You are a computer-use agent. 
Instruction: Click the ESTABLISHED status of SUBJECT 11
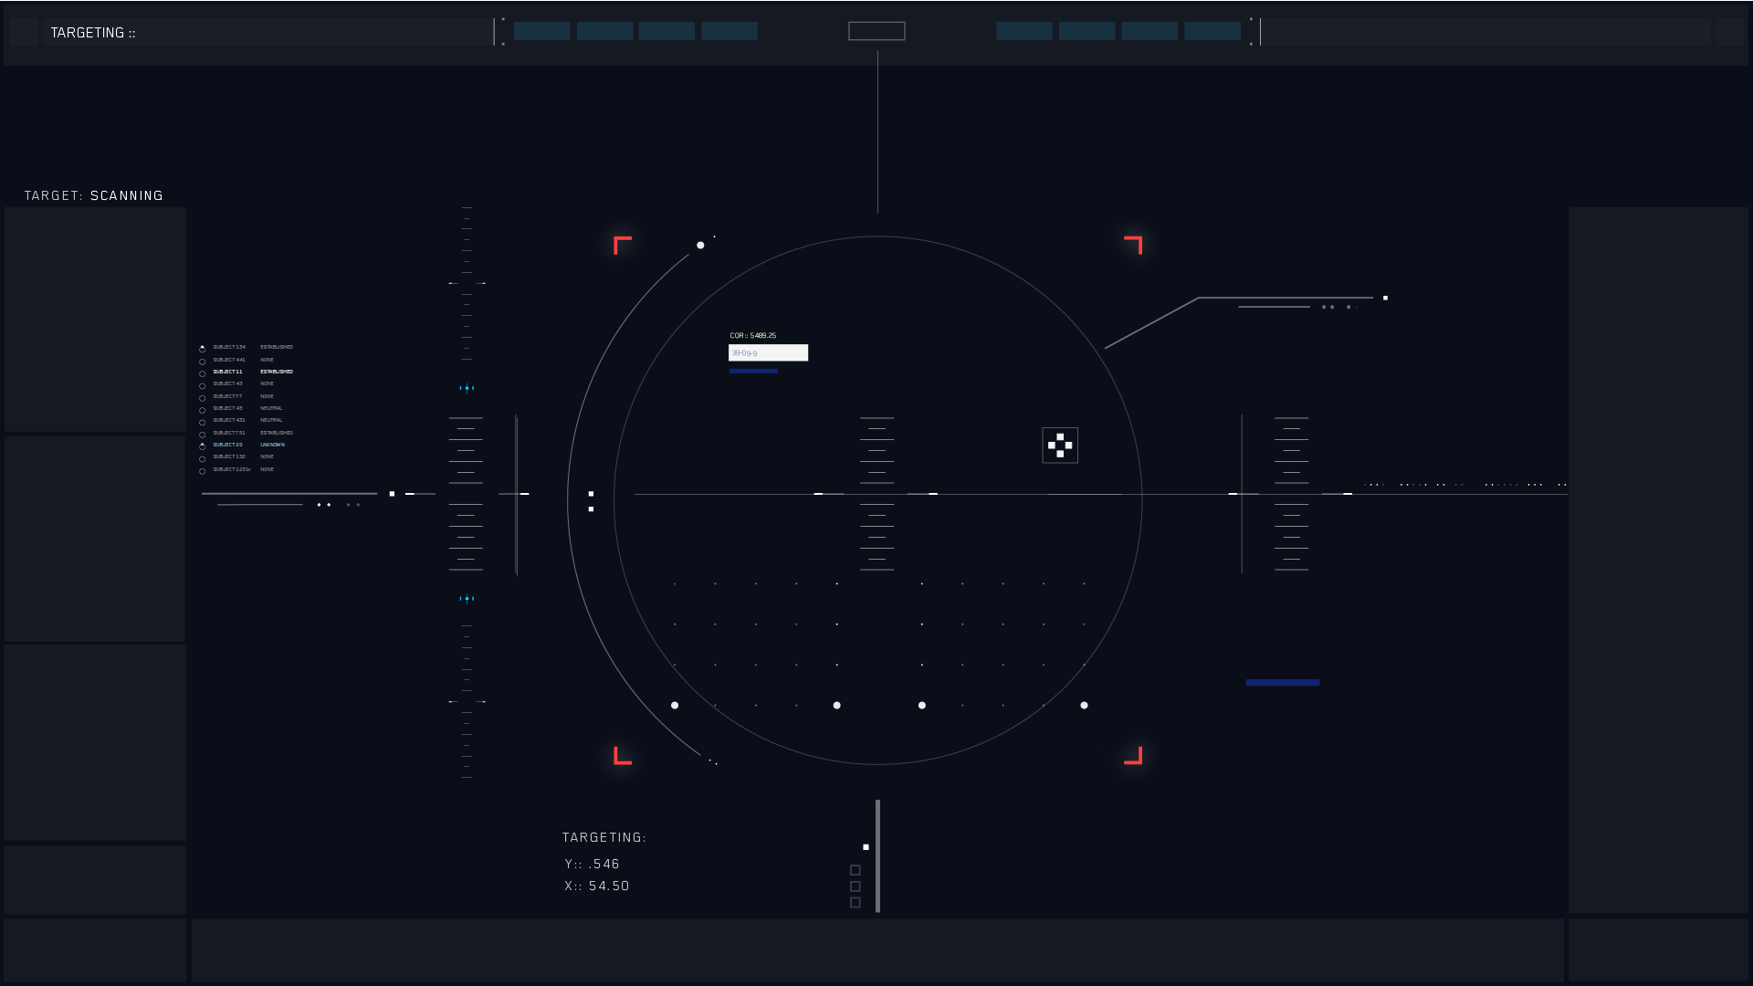pyautogui.click(x=277, y=372)
